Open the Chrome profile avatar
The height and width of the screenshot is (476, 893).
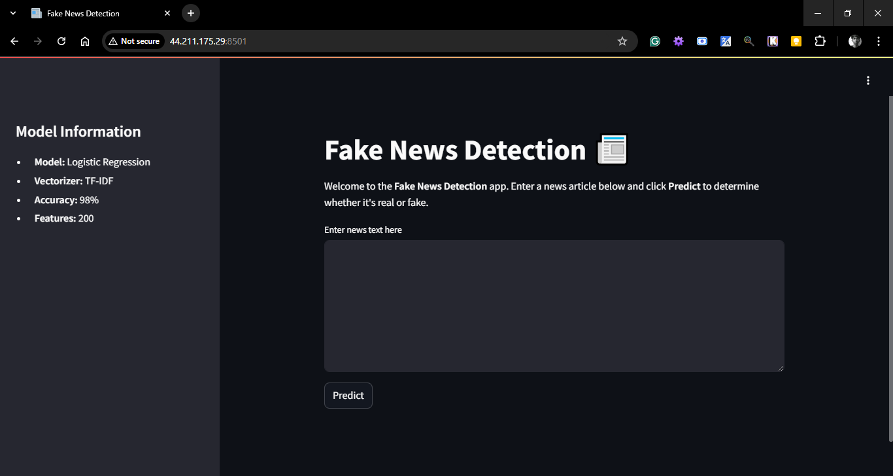click(x=854, y=41)
